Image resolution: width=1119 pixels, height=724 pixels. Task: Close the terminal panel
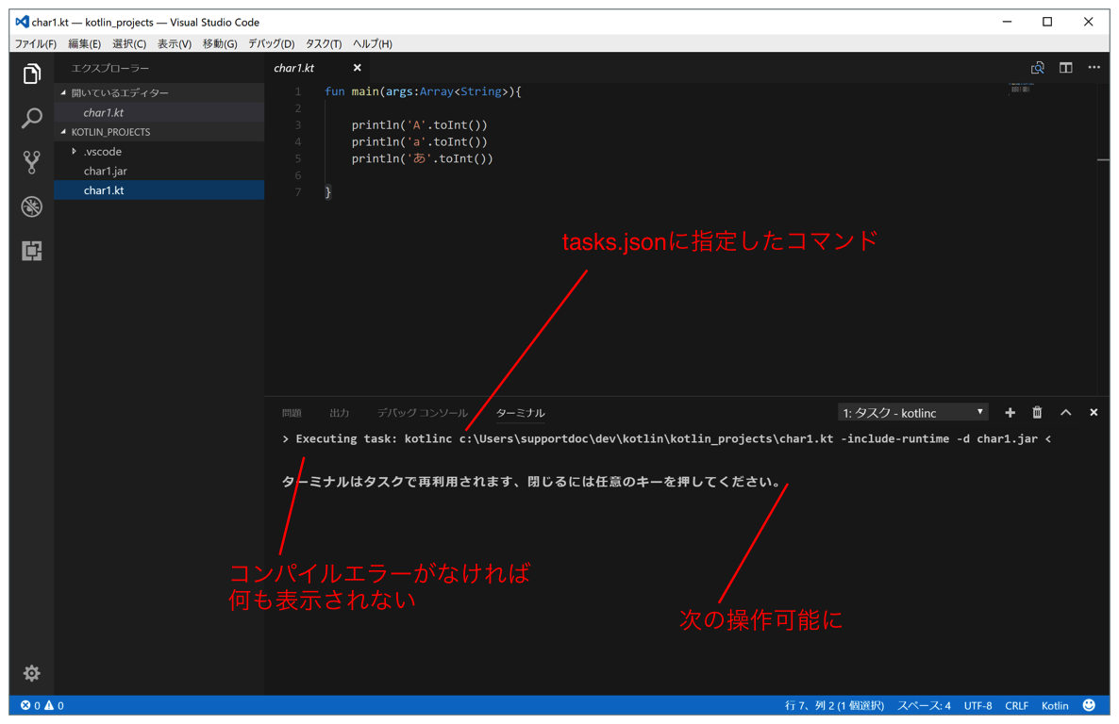1094,412
